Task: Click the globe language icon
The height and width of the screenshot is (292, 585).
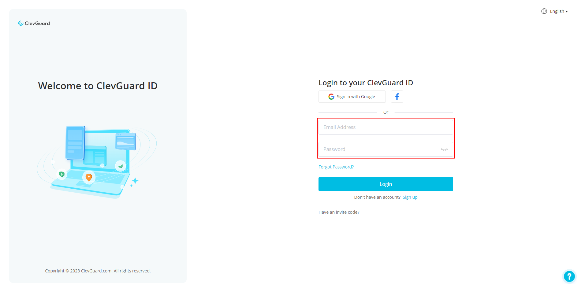Action: [x=544, y=11]
